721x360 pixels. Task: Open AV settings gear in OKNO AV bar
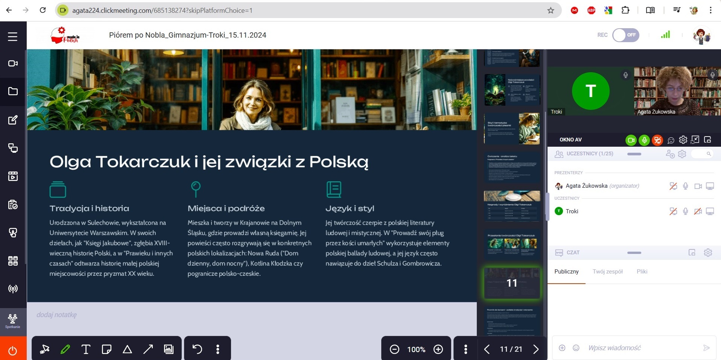(x=683, y=140)
